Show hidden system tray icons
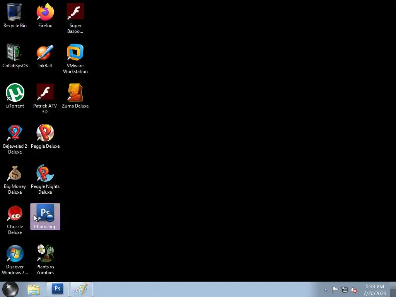 326,290
